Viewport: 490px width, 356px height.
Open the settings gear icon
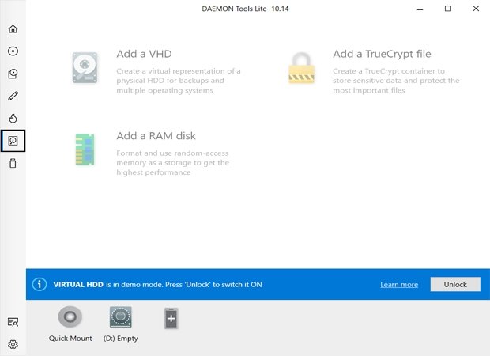coord(13,344)
